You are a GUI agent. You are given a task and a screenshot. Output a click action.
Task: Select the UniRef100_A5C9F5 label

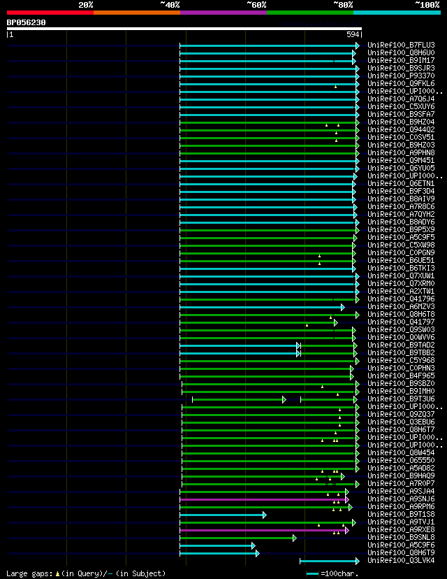tap(402, 238)
